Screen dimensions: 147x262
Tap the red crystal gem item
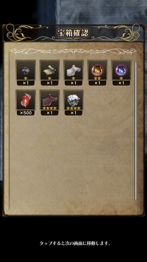click(x=26, y=100)
